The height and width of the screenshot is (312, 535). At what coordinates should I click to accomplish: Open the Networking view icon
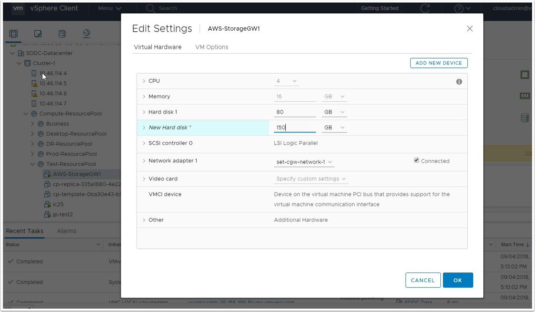click(86, 34)
